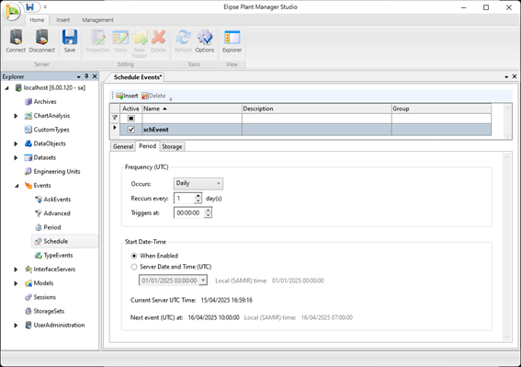
Task: Click the Disconnect server icon
Action: click(x=42, y=40)
